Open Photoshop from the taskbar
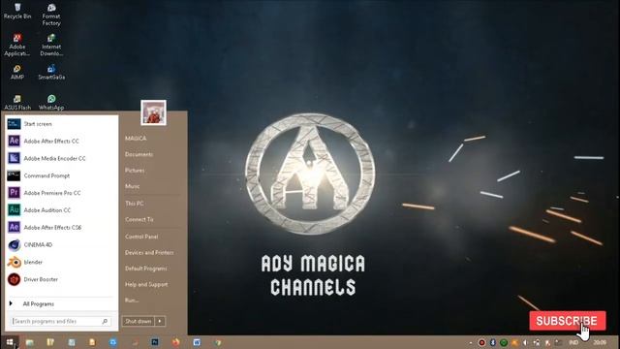The height and width of the screenshot is (349, 620). [x=155, y=342]
